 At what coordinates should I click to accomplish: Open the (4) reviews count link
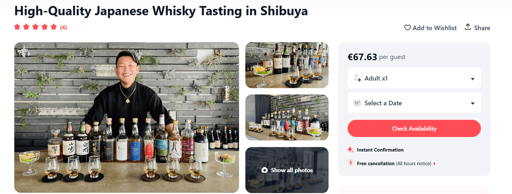[x=63, y=28]
